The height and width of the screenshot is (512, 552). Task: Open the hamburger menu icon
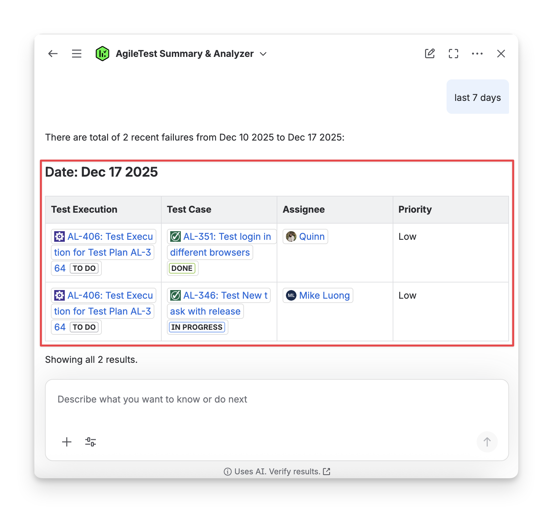click(x=77, y=54)
